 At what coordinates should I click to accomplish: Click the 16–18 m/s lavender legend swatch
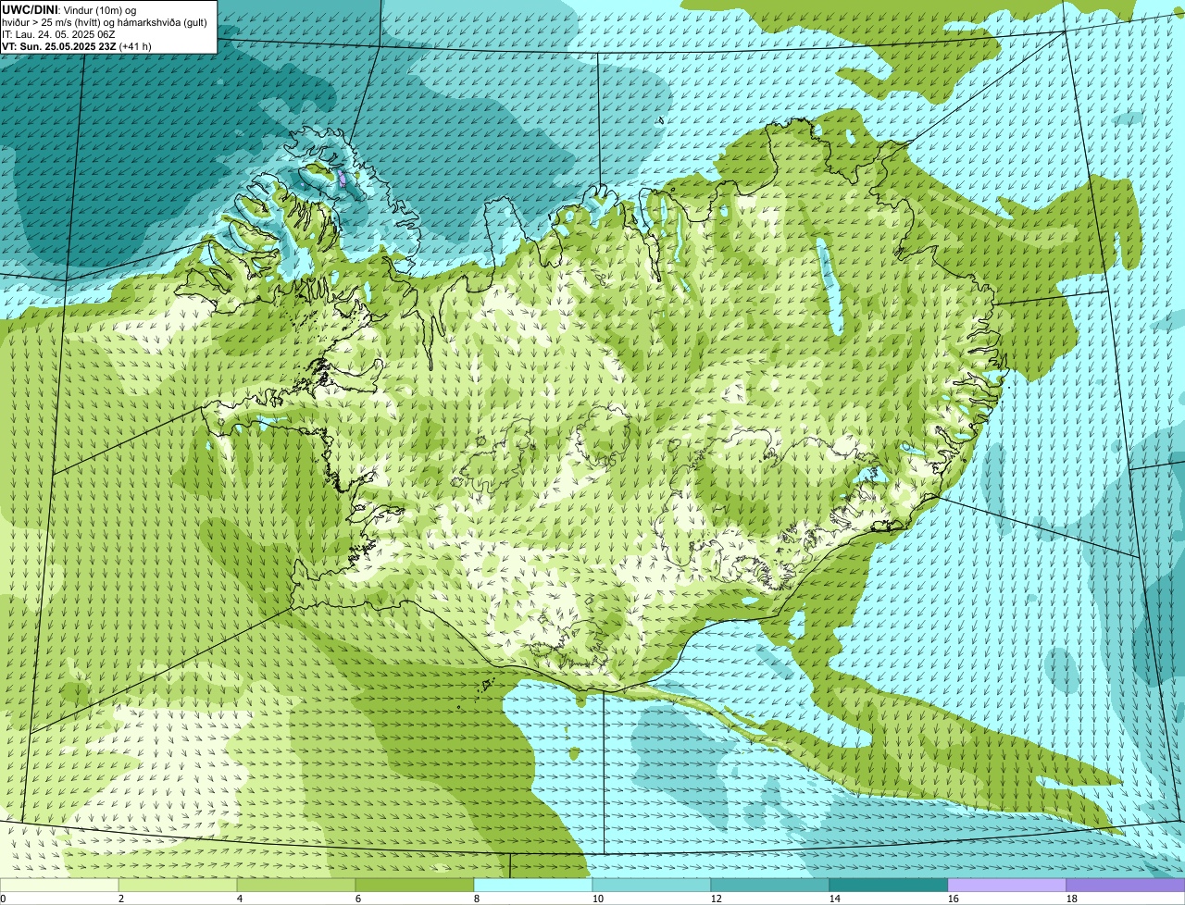(1007, 885)
